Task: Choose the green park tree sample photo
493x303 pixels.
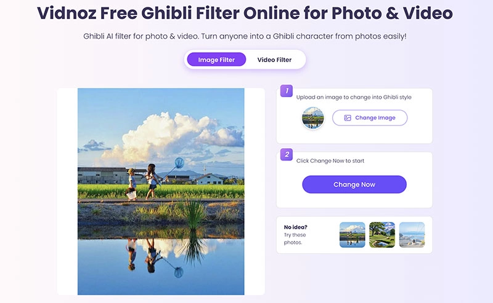Action: 382,235
